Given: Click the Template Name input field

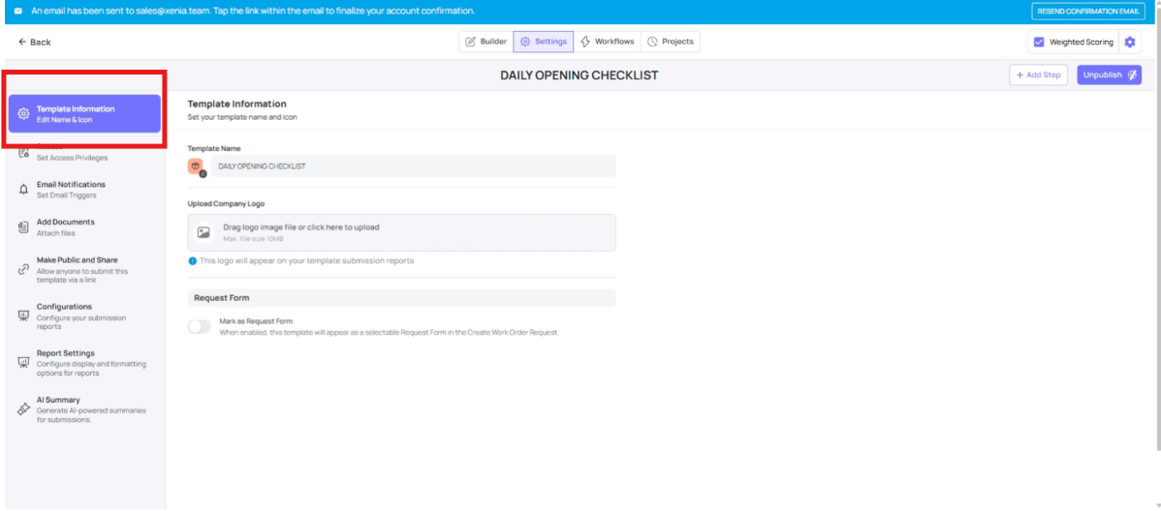Looking at the screenshot, I should click(412, 166).
